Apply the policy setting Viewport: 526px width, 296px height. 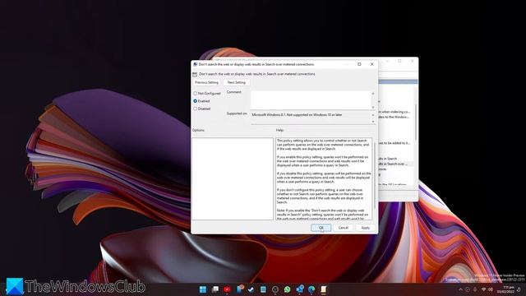(x=365, y=228)
